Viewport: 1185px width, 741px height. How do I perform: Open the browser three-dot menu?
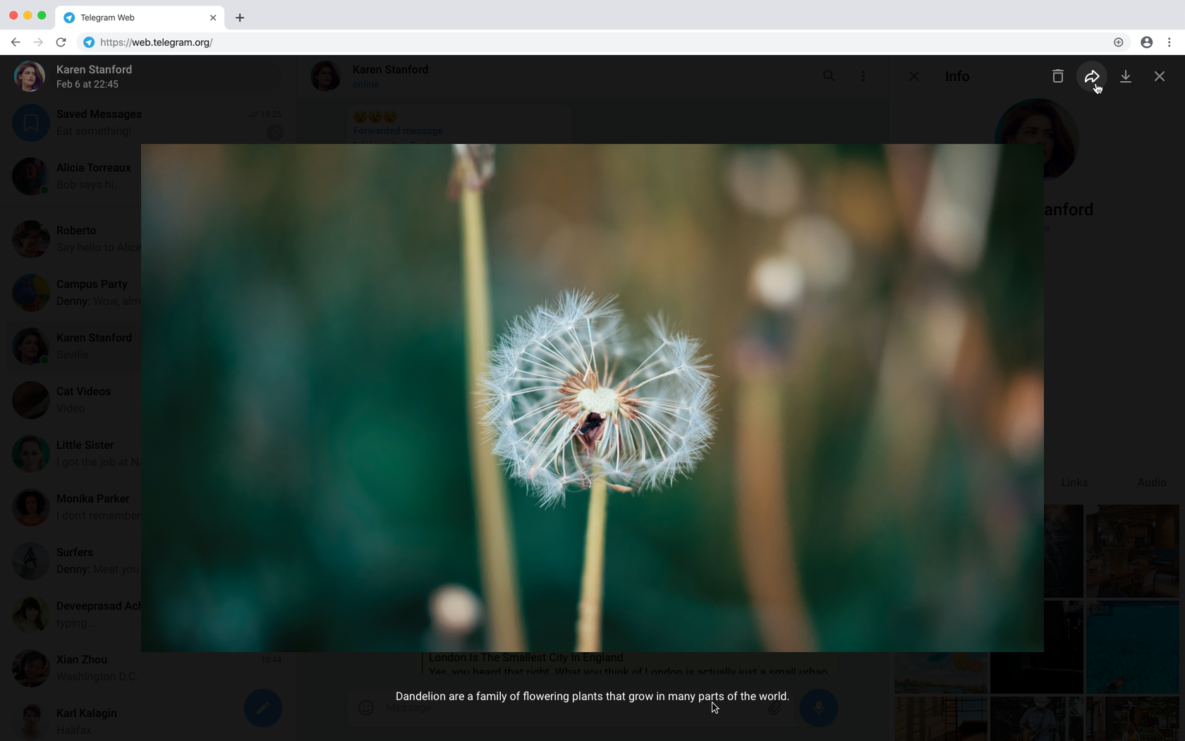tap(1169, 42)
